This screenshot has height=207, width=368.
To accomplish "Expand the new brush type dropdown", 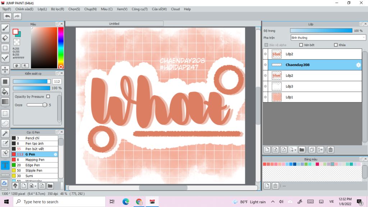I will coord(35,186).
